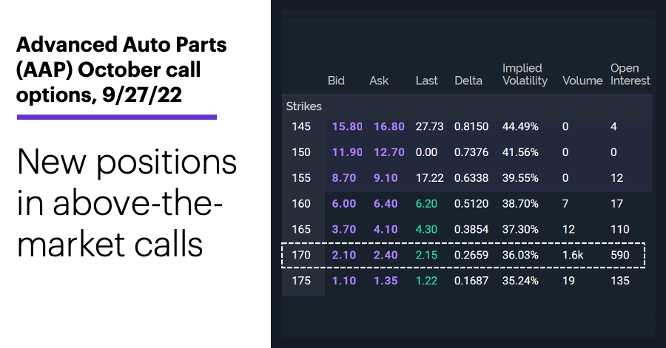Click the Strikes section label

click(303, 106)
